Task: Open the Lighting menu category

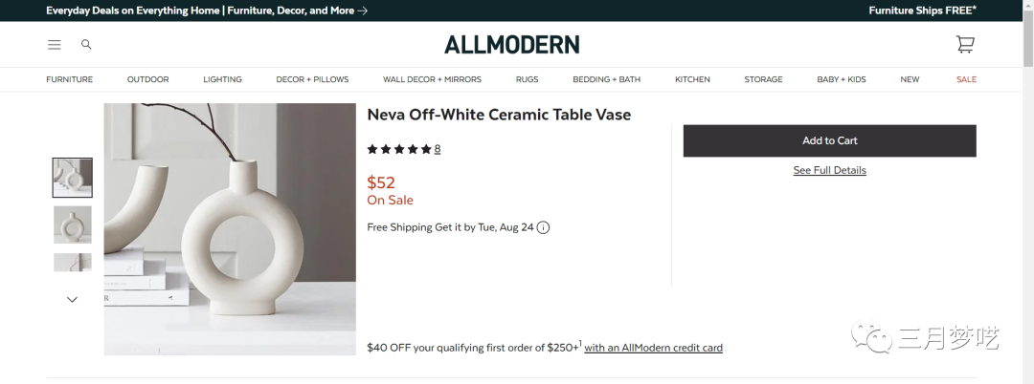Action: (x=222, y=79)
